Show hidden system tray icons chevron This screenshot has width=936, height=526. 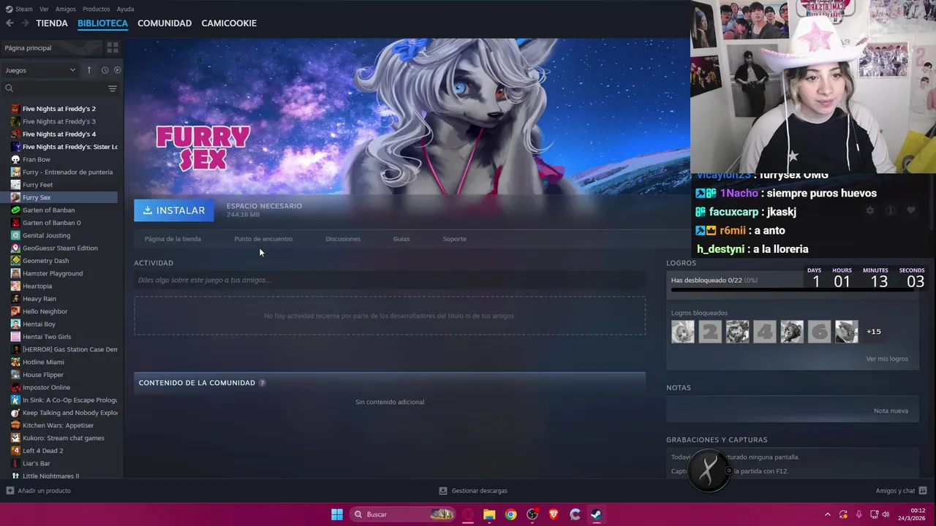click(827, 514)
